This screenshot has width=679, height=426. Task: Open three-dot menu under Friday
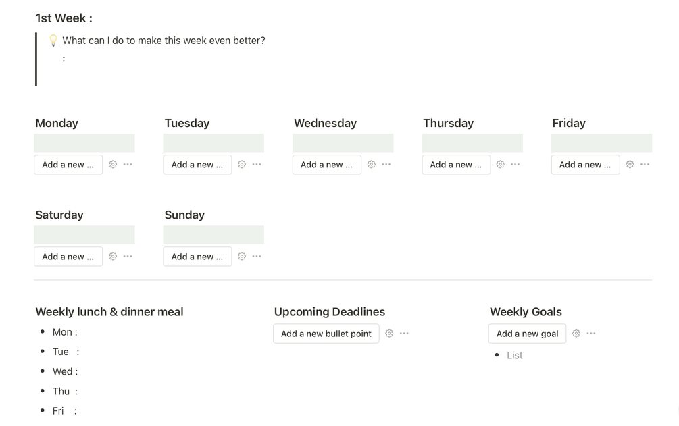tap(645, 165)
